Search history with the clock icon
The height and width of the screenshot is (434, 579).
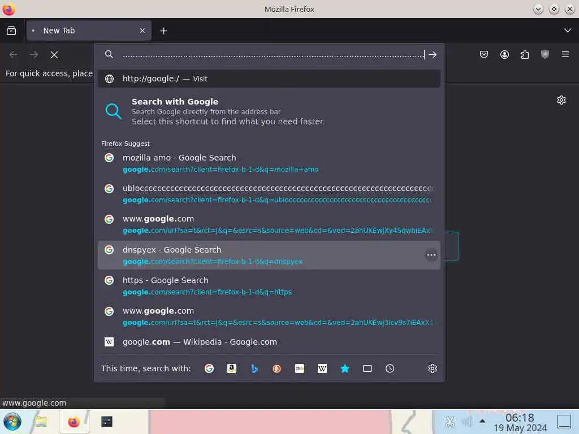coord(390,368)
